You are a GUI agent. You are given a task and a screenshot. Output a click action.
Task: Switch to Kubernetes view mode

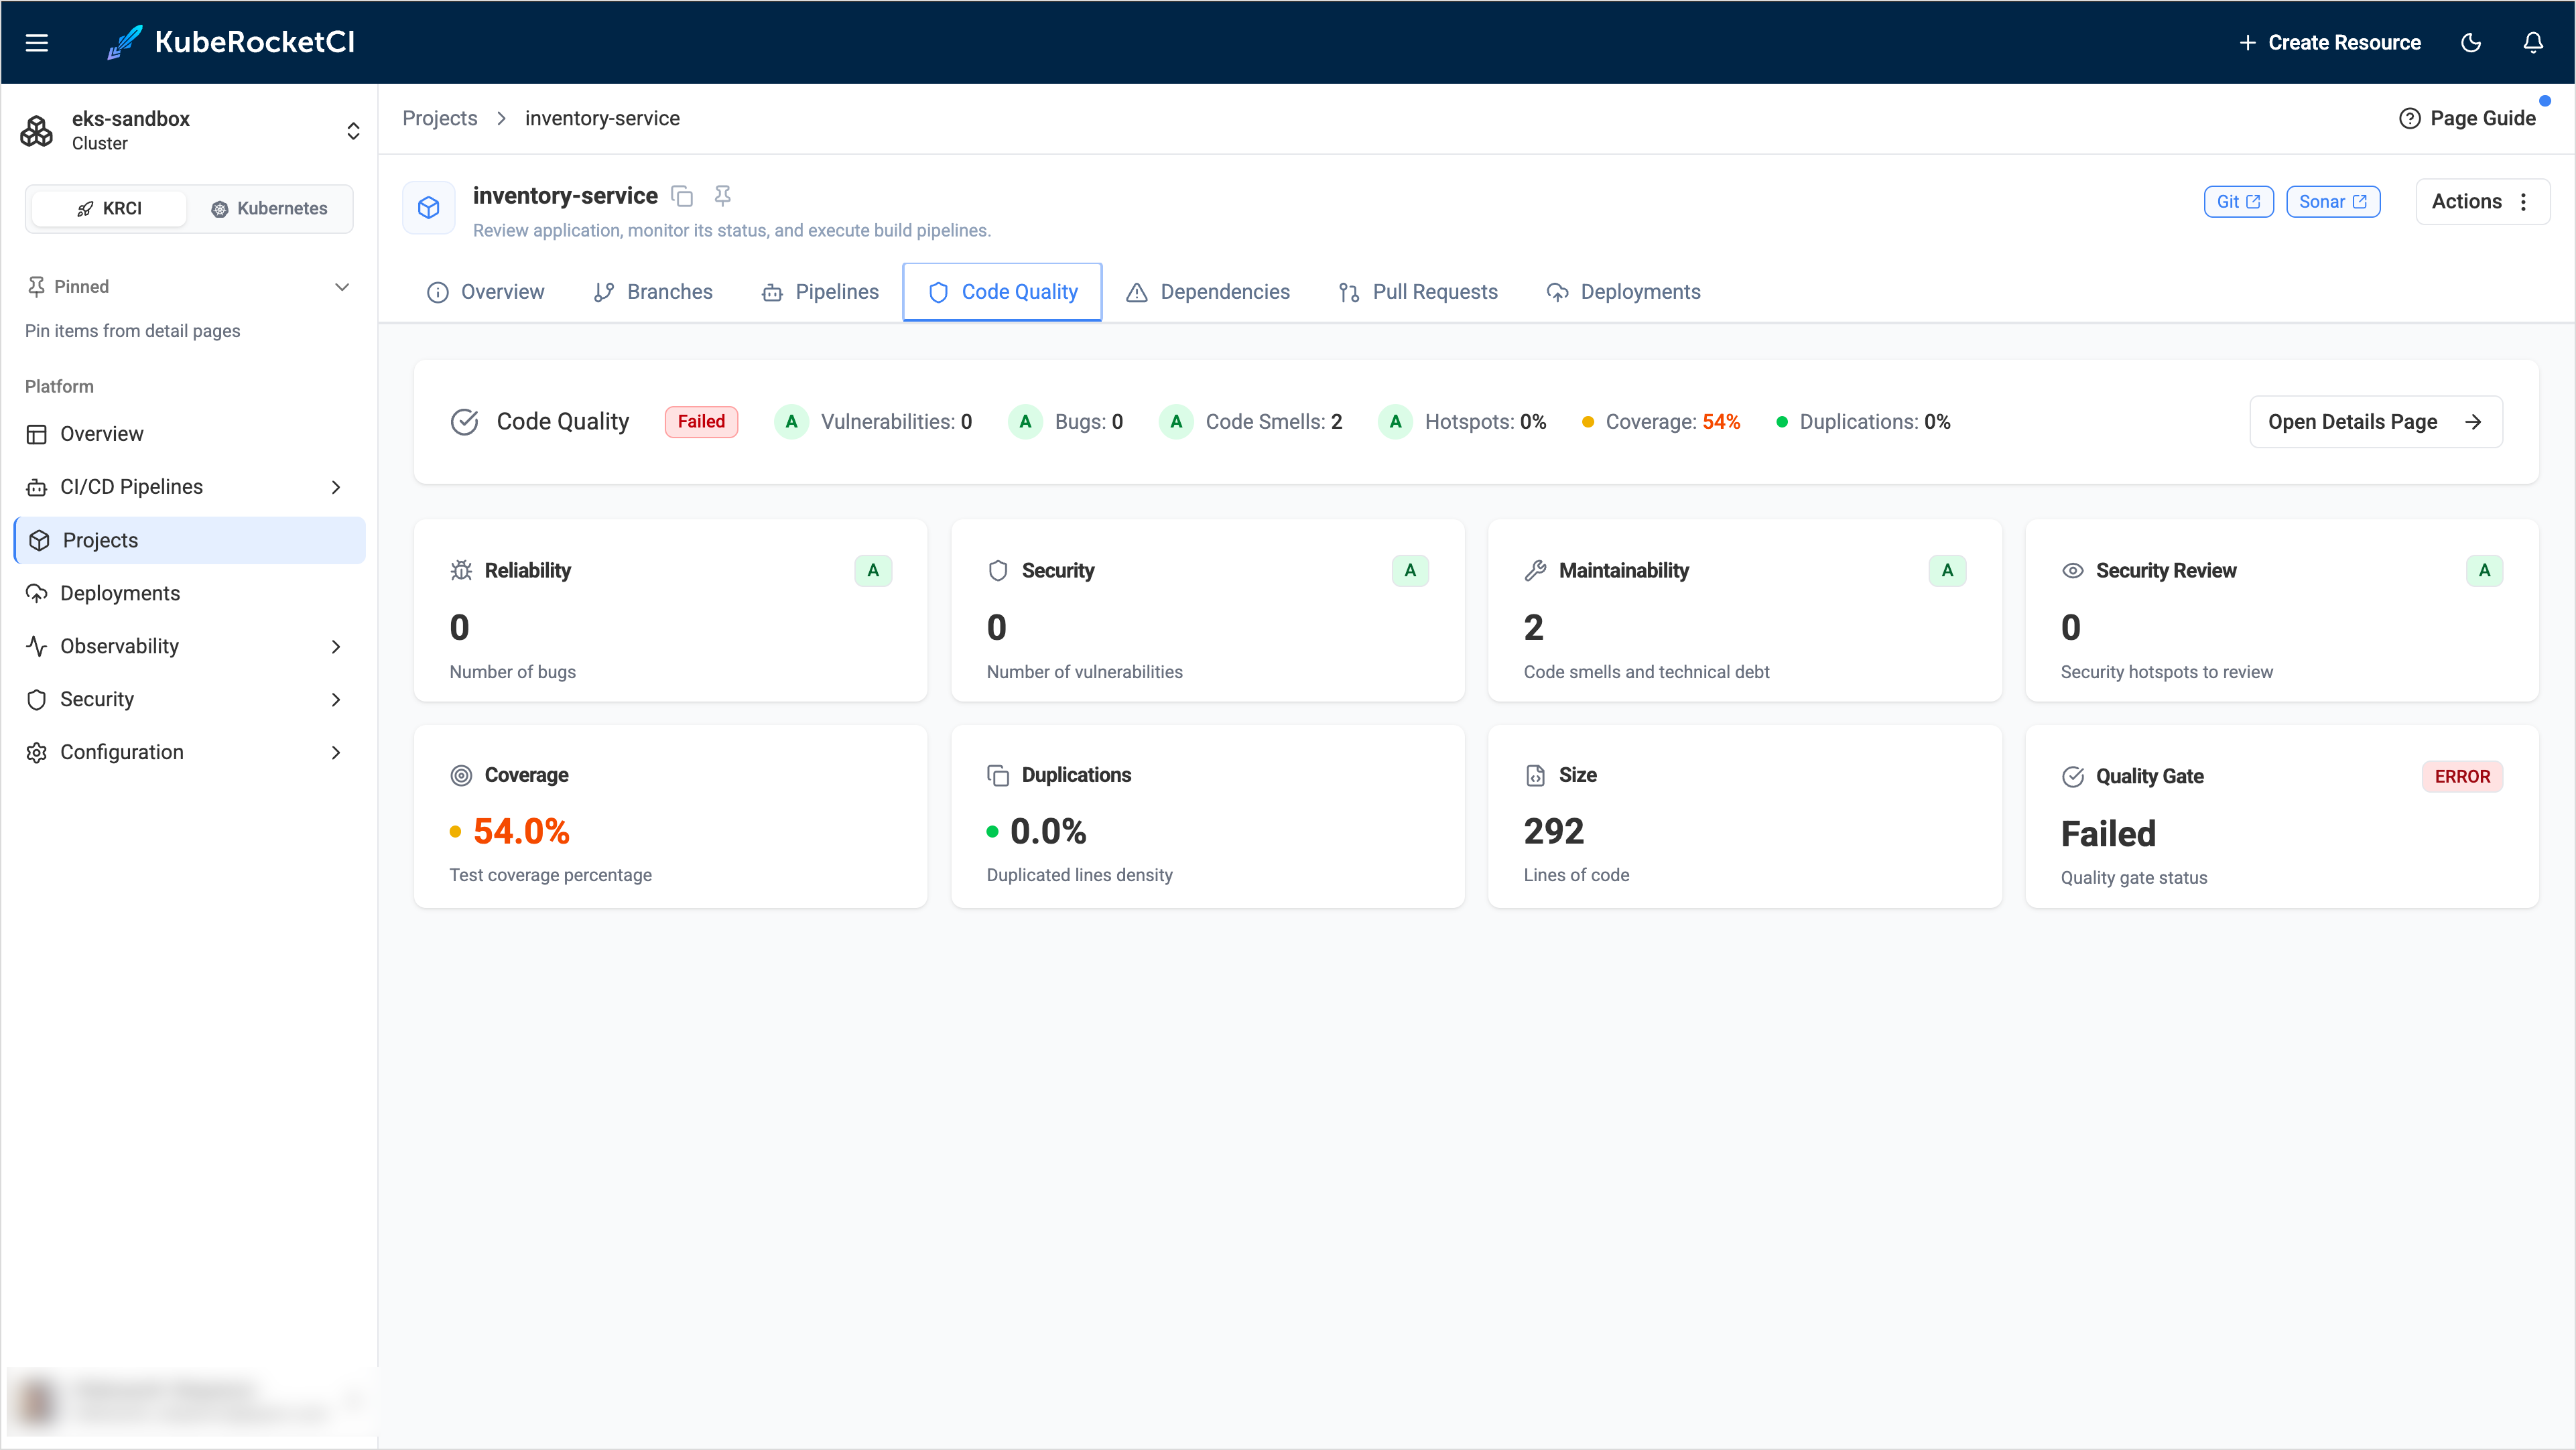point(269,208)
